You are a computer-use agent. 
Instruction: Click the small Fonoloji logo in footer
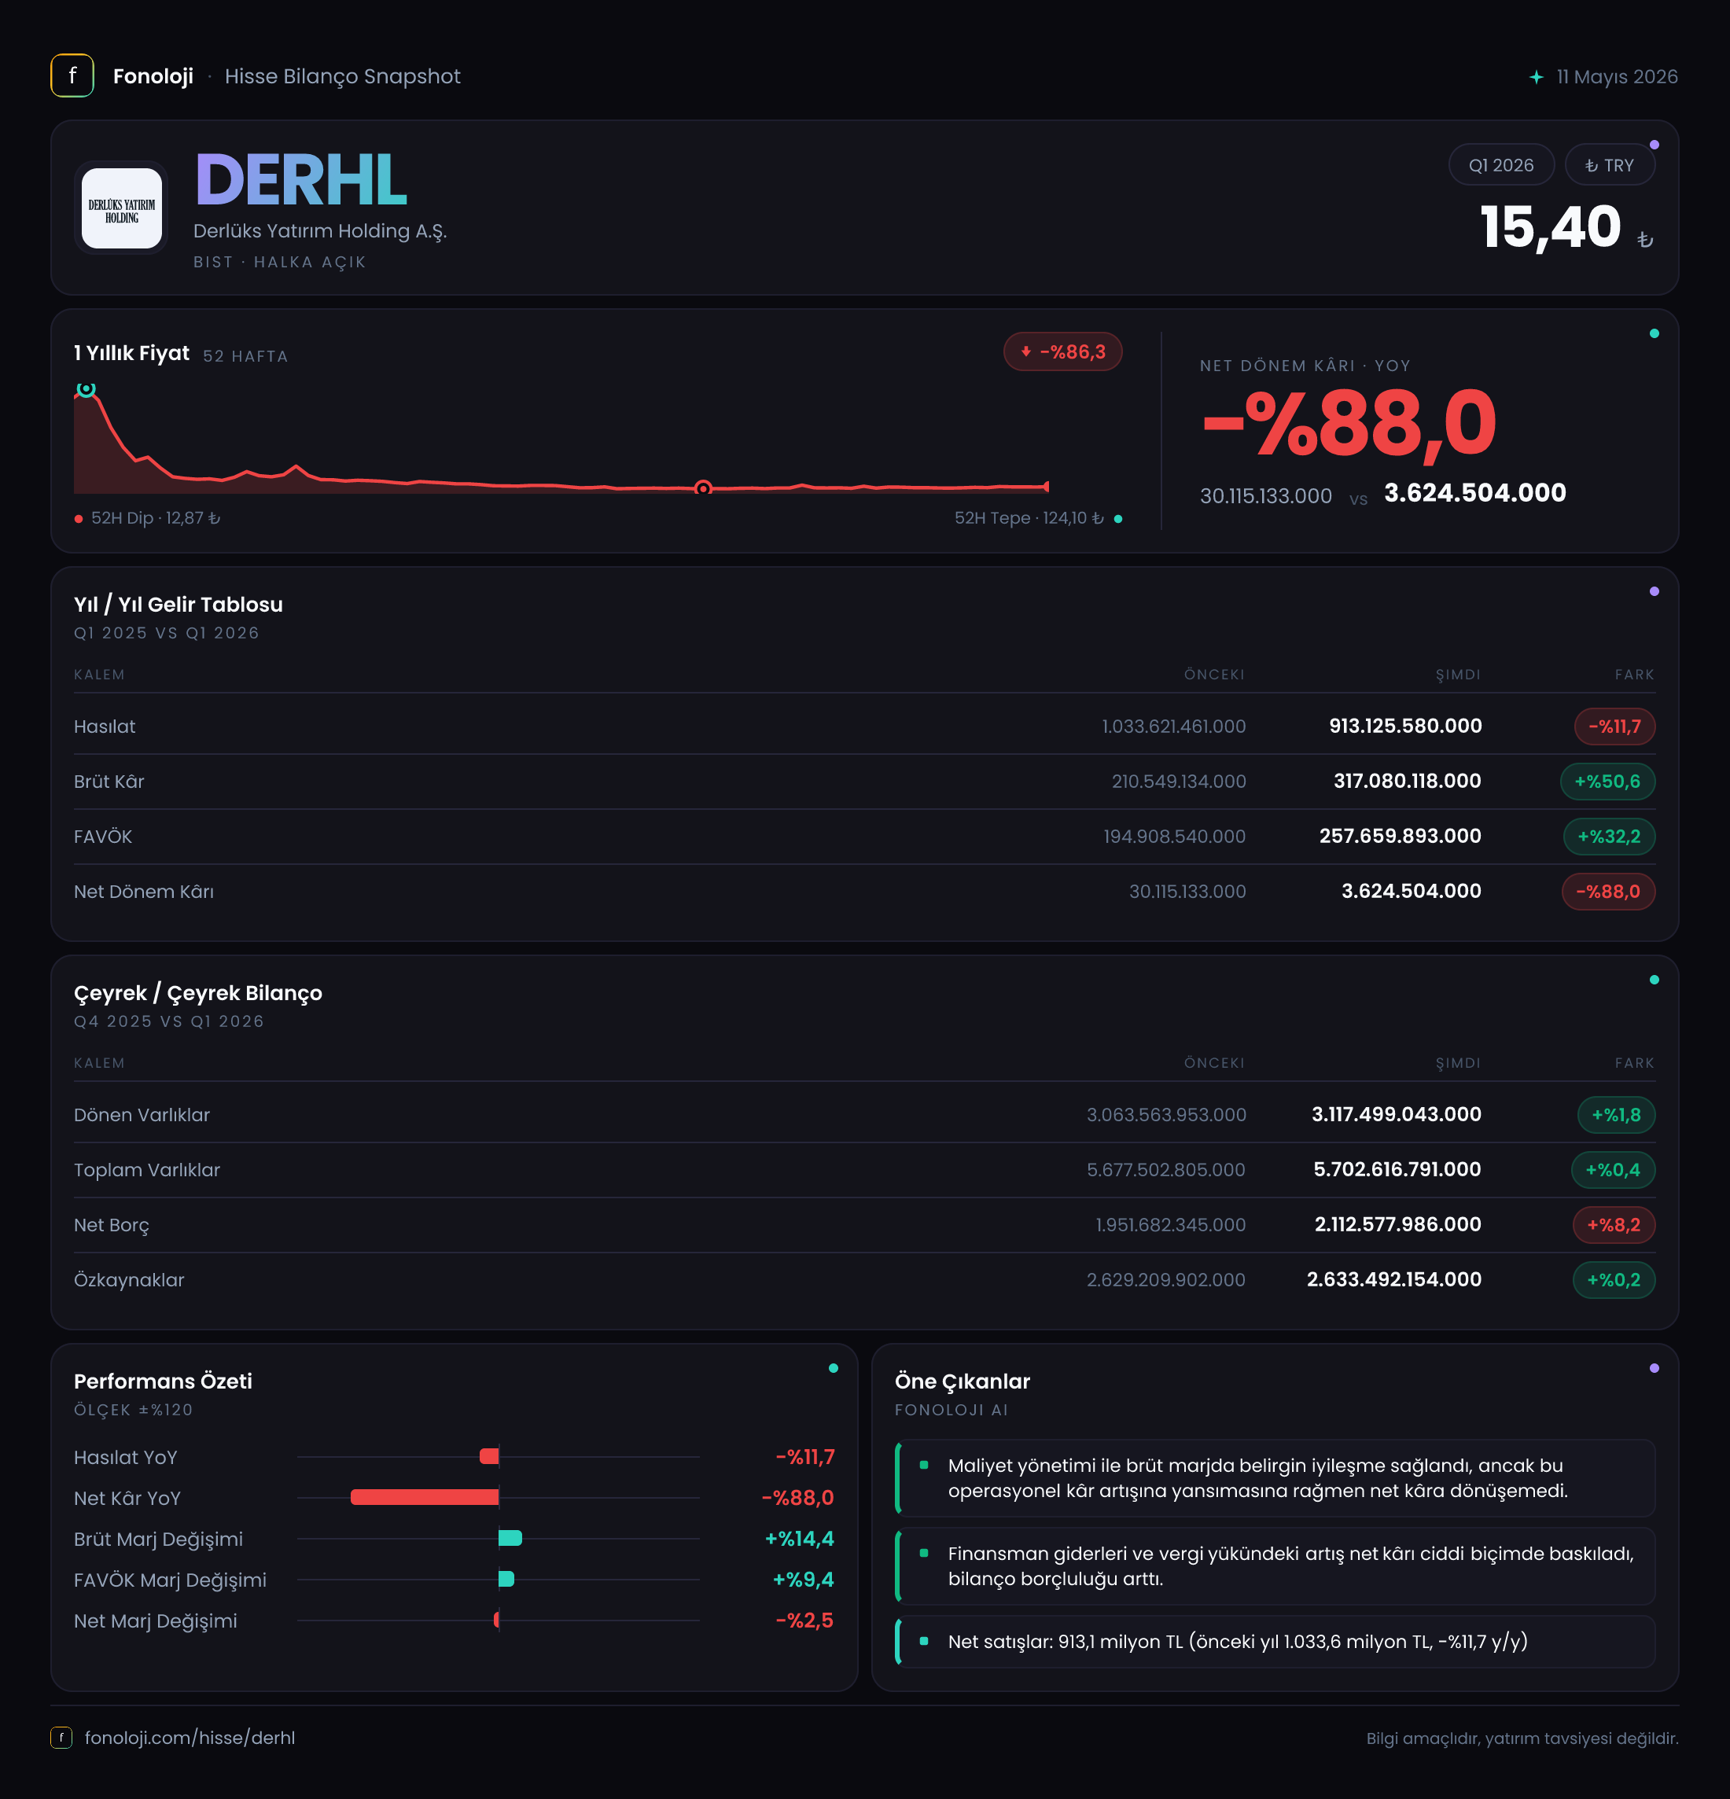(x=61, y=1738)
